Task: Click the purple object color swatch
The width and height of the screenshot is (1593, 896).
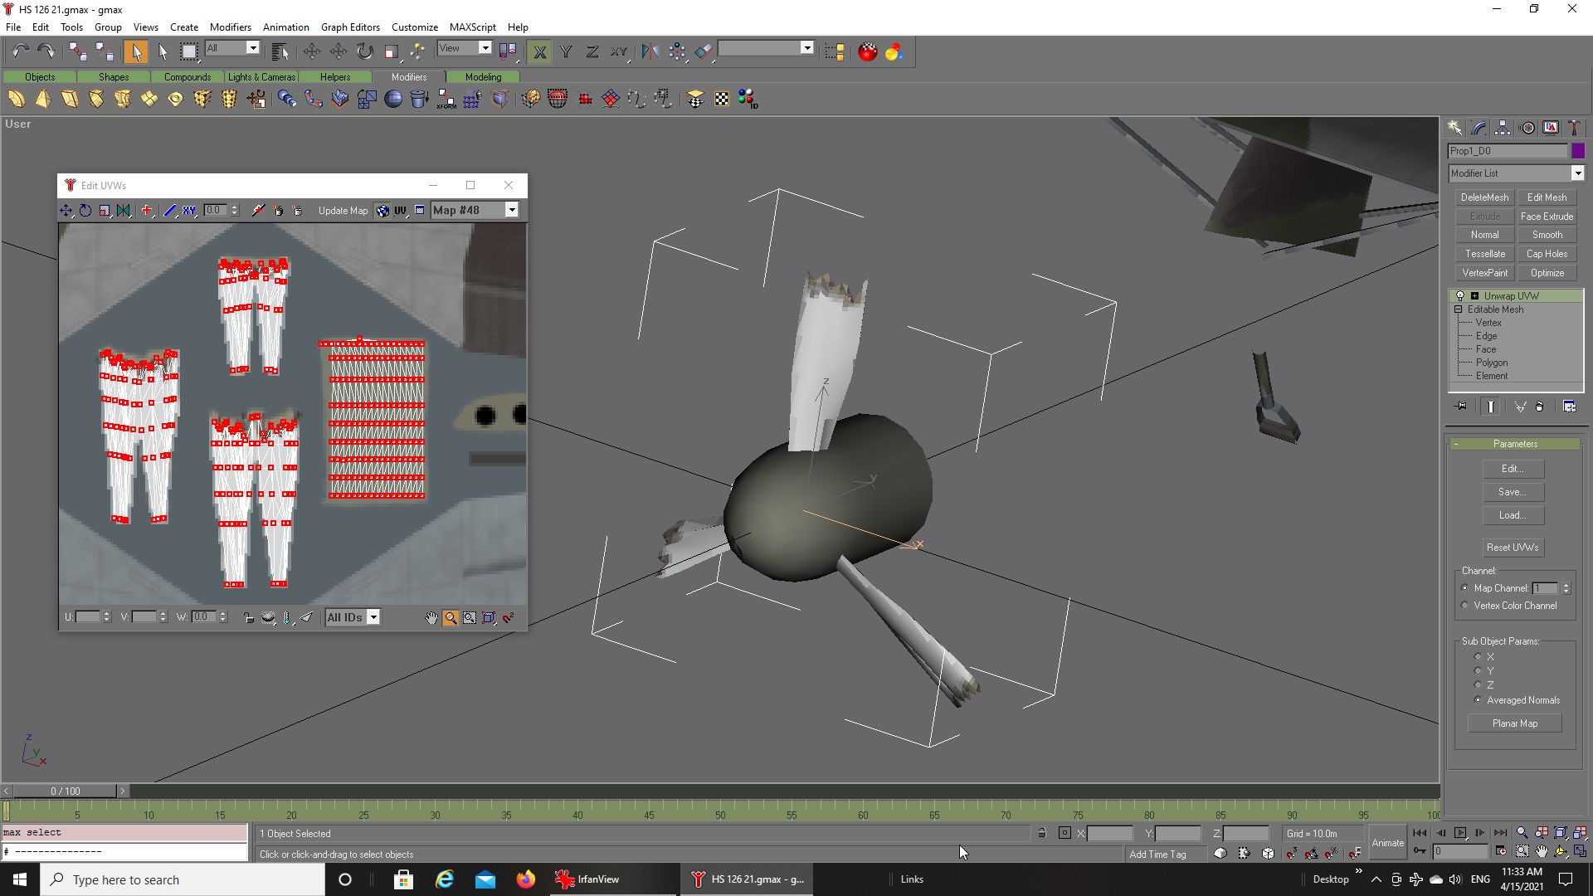Action: (x=1578, y=151)
